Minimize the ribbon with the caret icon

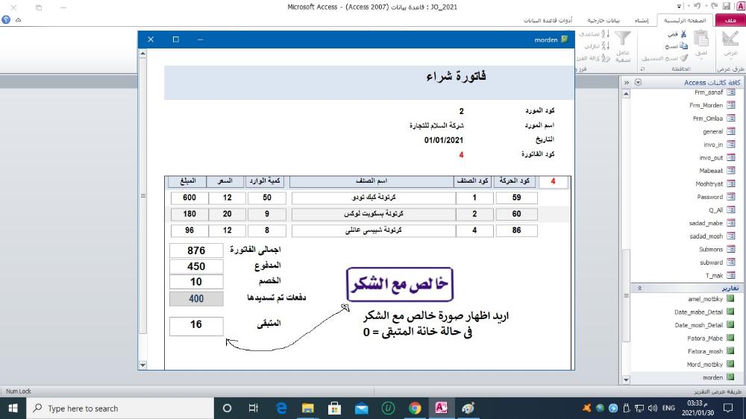(x=18, y=20)
